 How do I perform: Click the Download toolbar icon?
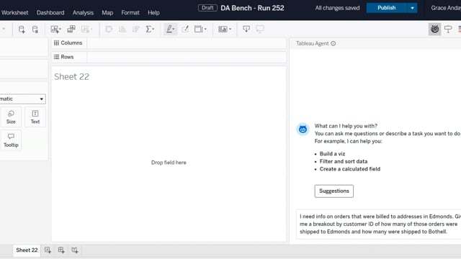[x=246, y=29]
